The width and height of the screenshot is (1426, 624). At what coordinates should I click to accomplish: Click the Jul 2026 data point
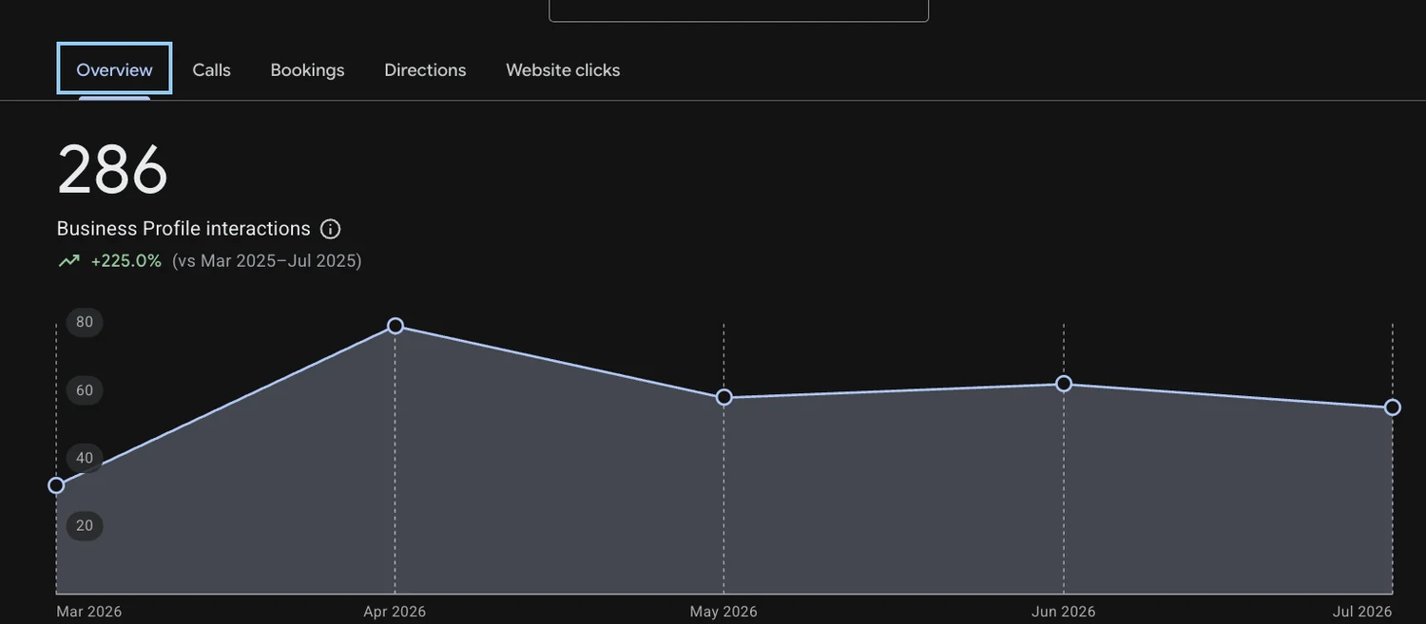[1393, 407]
